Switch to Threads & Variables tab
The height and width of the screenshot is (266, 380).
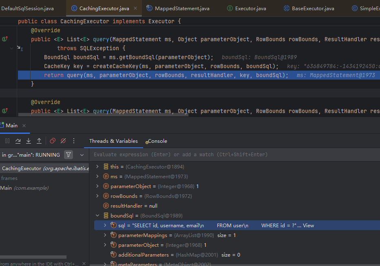pyautogui.click(x=113, y=141)
